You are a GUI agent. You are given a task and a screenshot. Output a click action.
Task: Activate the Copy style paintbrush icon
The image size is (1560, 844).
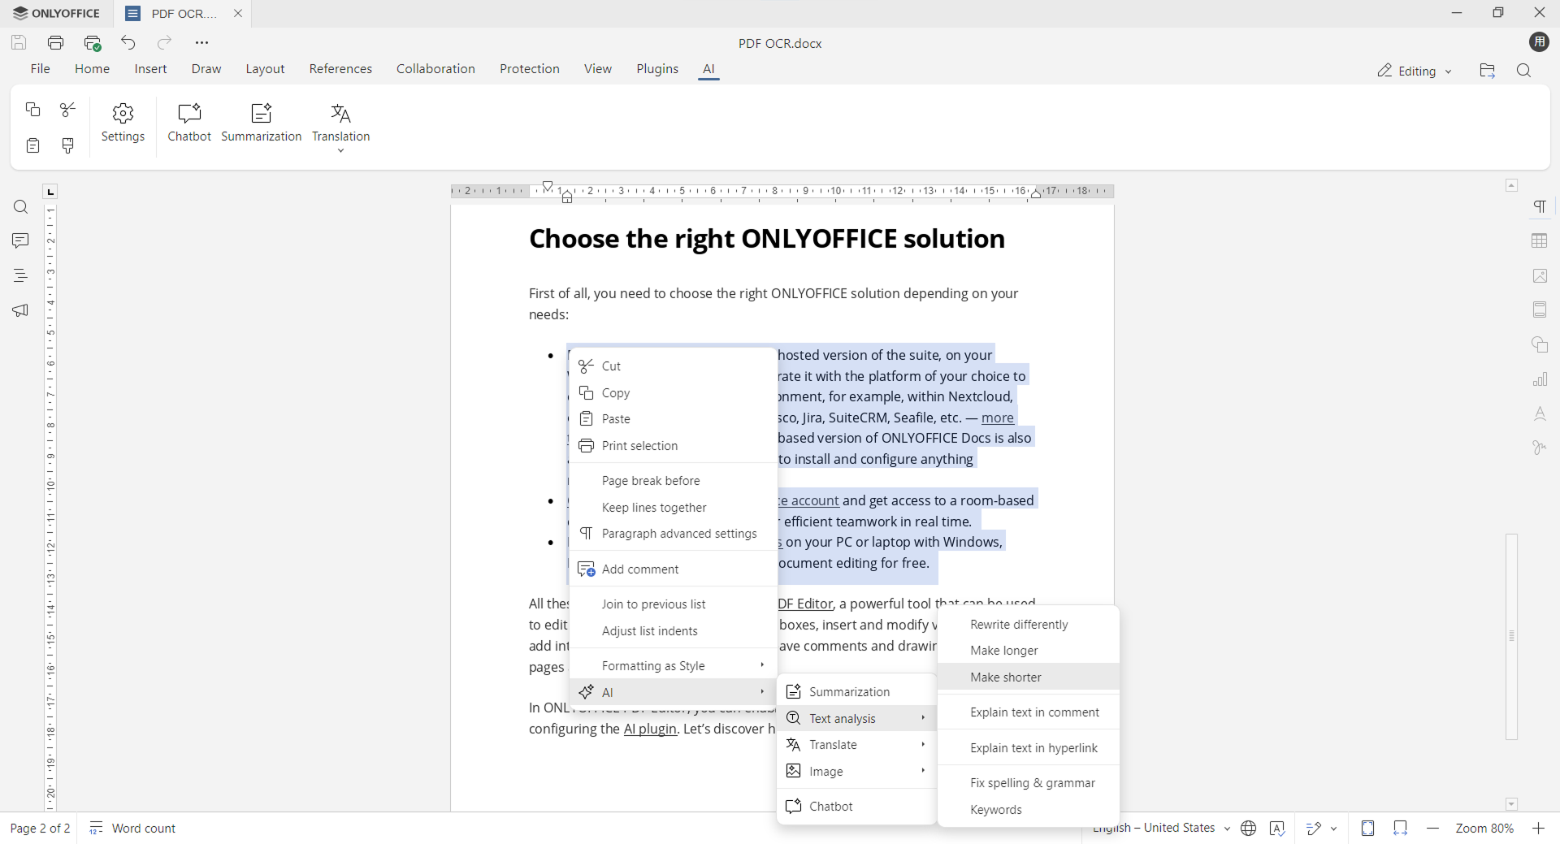pos(68,145)
